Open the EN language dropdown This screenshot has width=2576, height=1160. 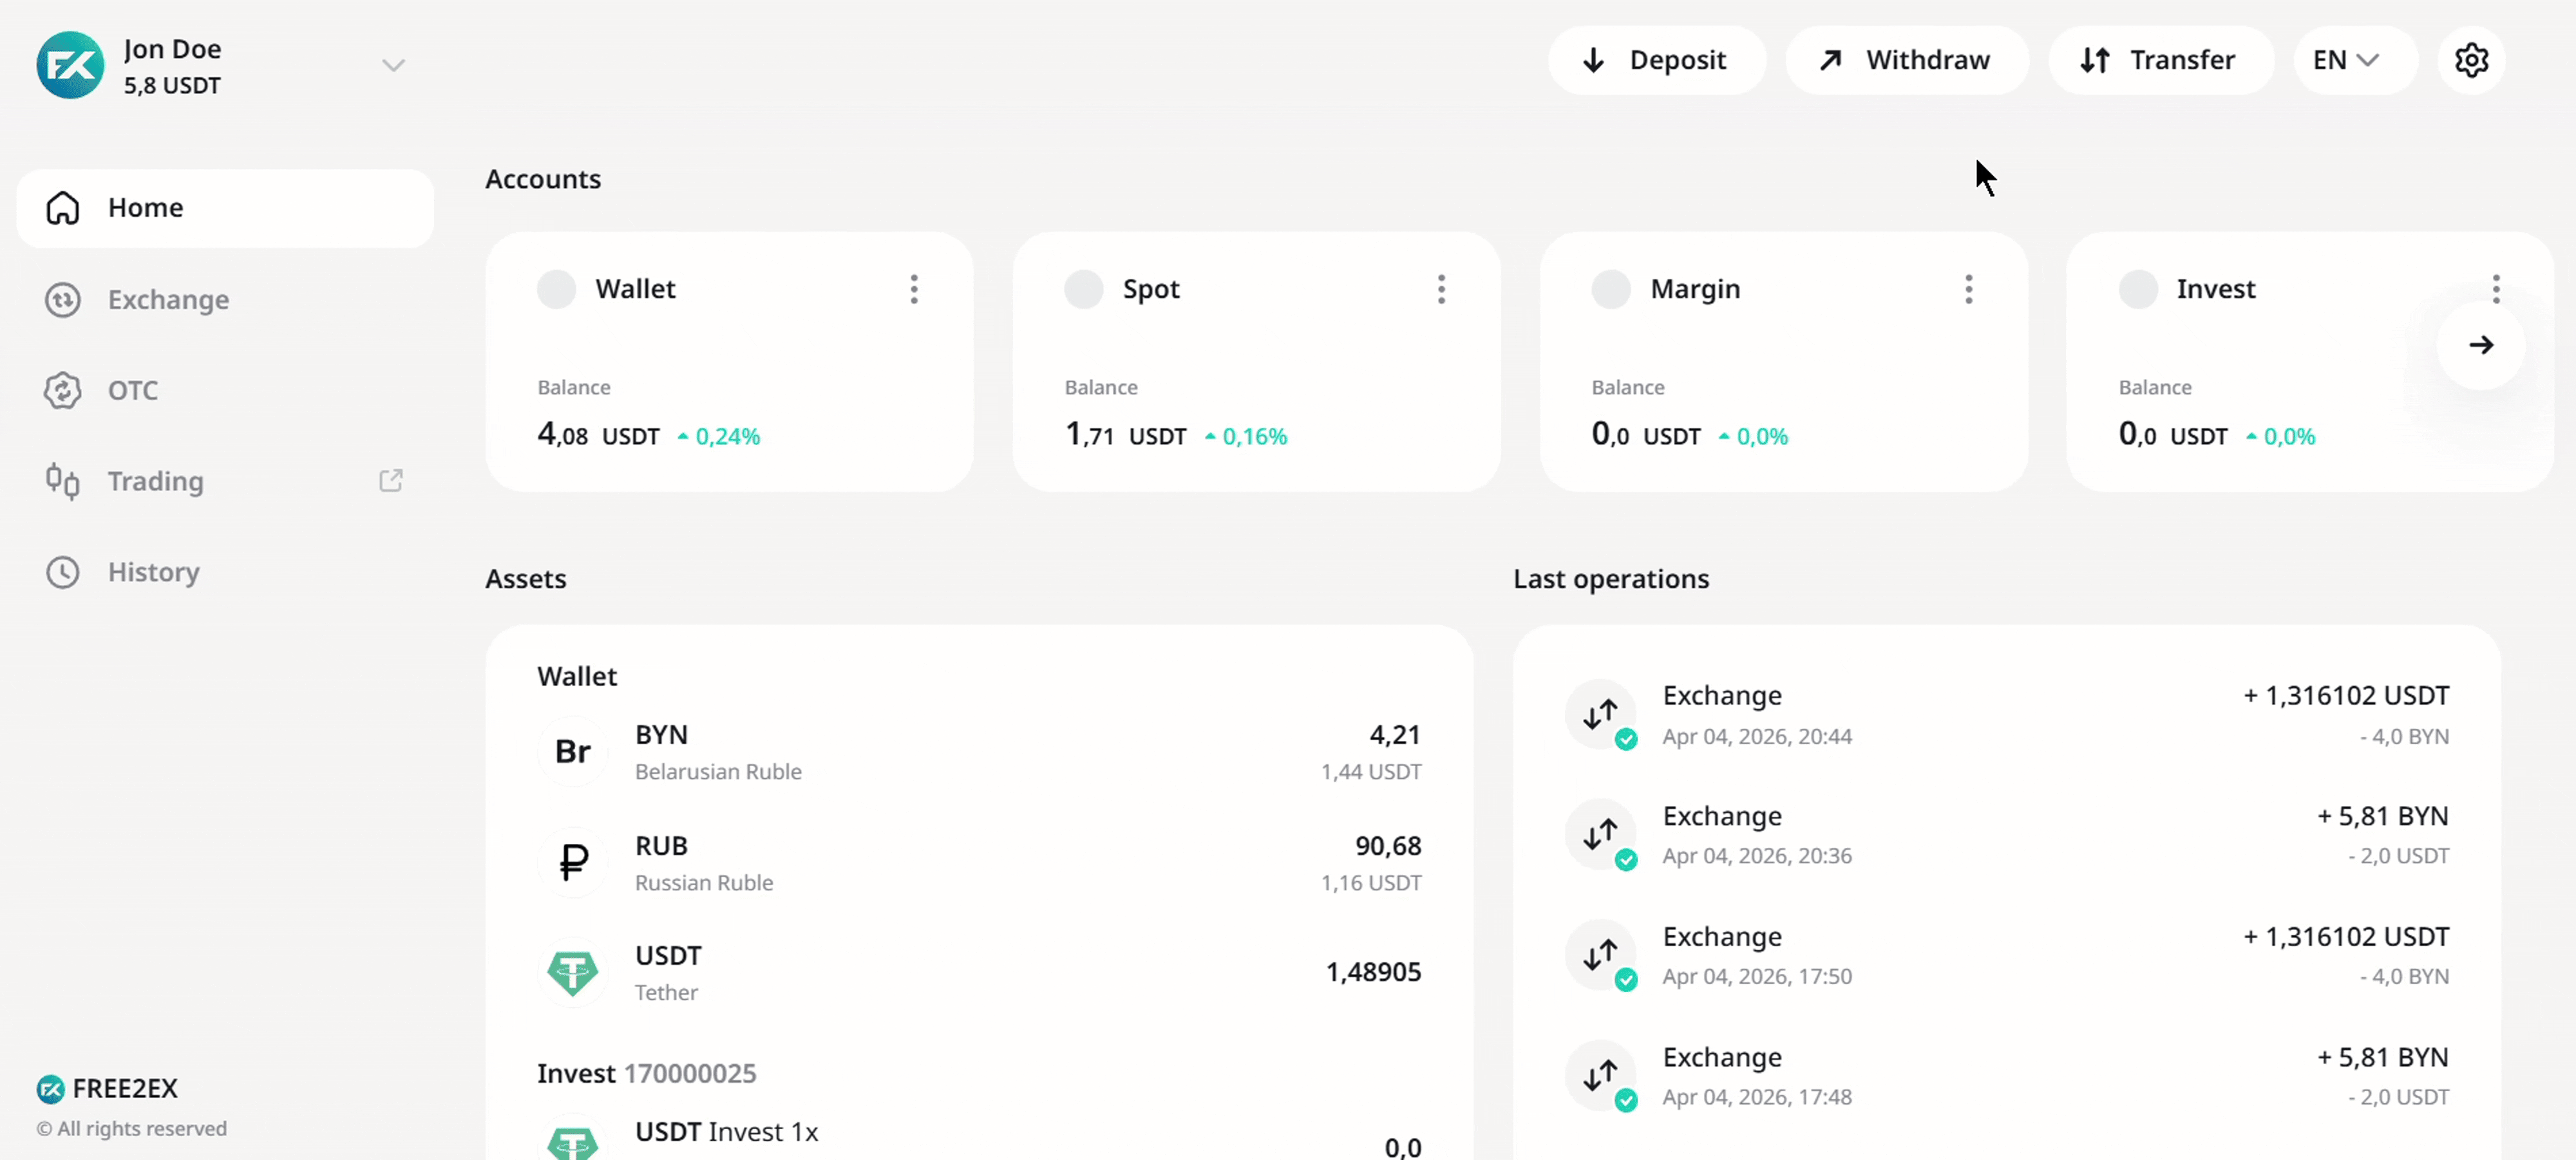pyautogui.click(x=2344, y=60)
